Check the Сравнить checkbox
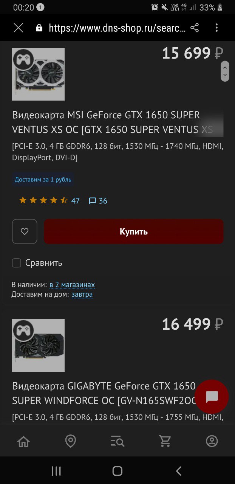Image resolution: width=235 pixels, height=484 pixels. click(17, 263)
